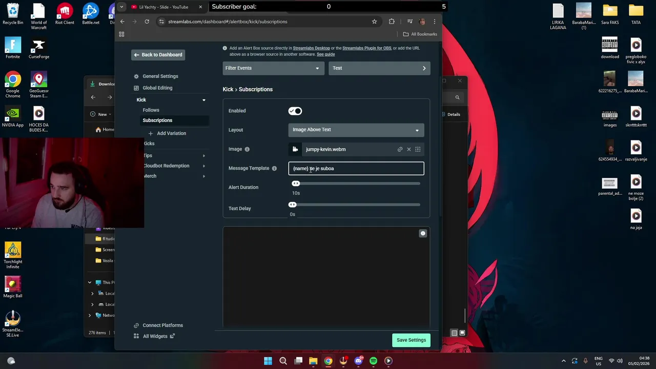Click New button in File Explorer window

click(x=100, y=114)
